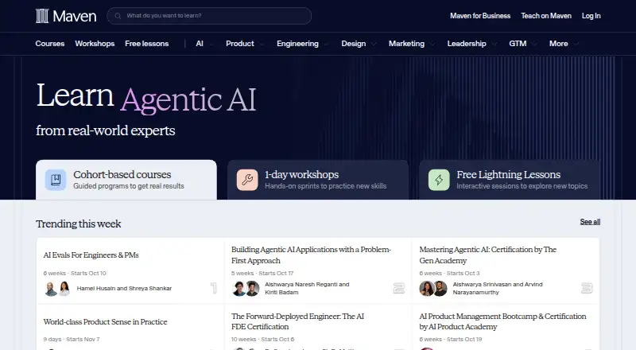The height and width of the screenshot is (350, 636).
Task: Select the Free Lightning Lessons tab
Action: point(510,180)
